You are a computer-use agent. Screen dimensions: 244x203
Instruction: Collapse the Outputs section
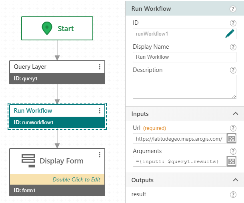235,180
